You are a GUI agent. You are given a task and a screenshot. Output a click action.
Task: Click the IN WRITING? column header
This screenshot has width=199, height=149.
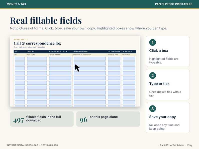(127, 51)
